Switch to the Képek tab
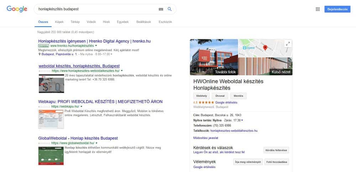 pyautogui.click(x=59, y=22)
